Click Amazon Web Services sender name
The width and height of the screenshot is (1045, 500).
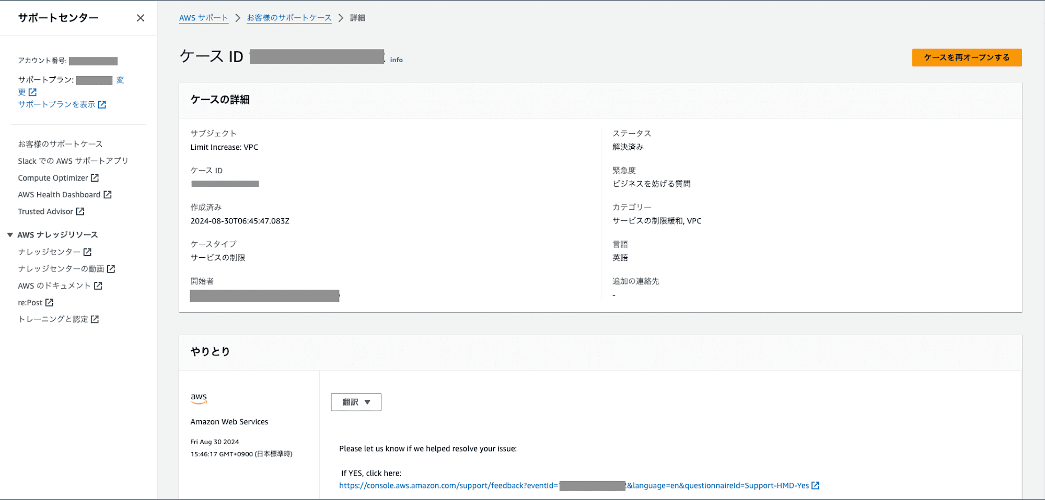[229, 422]
